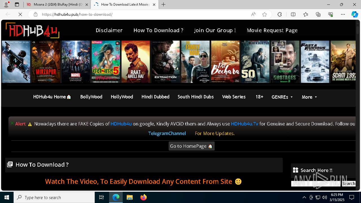Go to HDHub4u Home
This screenshot has height=203, width=361.
[x=52, y=97]
